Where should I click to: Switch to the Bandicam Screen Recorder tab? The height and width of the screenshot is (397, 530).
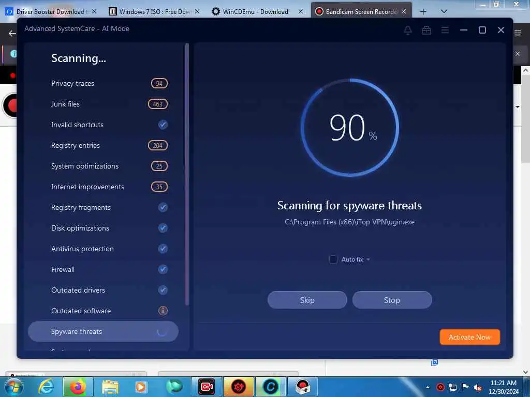[361, 11]
